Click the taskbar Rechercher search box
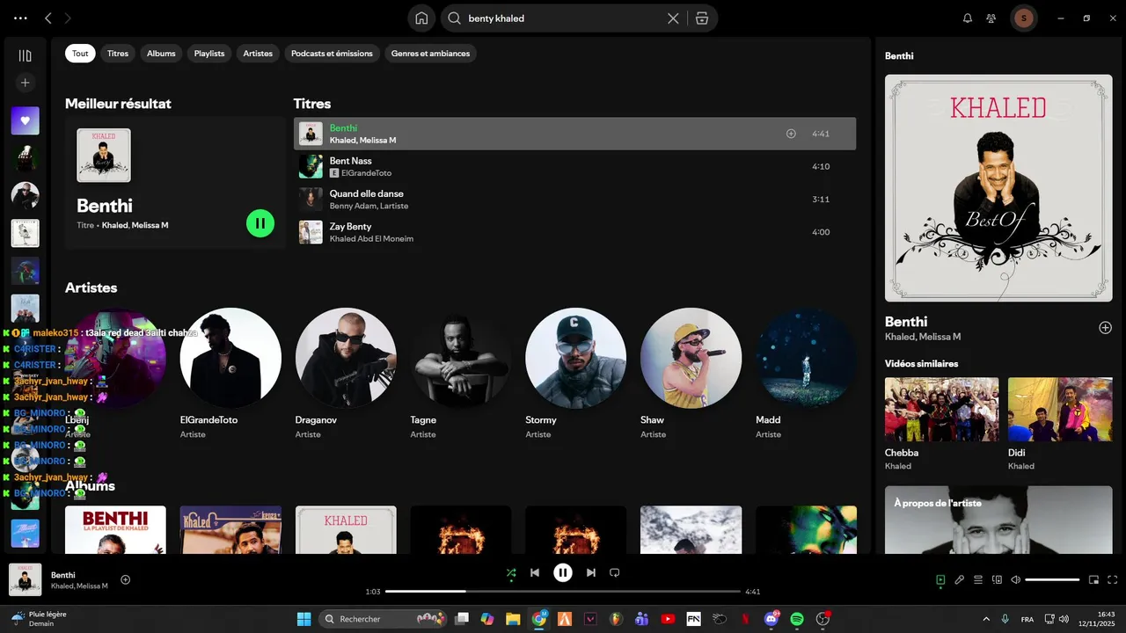 coord(382,619)
